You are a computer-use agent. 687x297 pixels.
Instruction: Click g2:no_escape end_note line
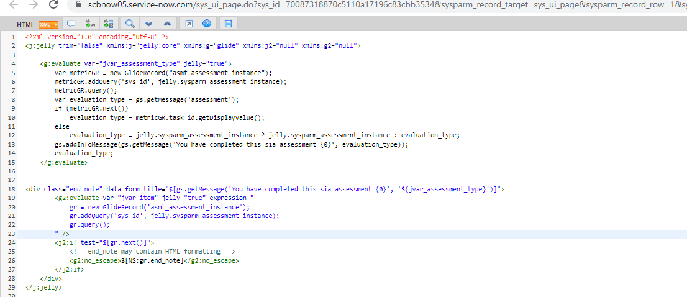tap(154, 260)
